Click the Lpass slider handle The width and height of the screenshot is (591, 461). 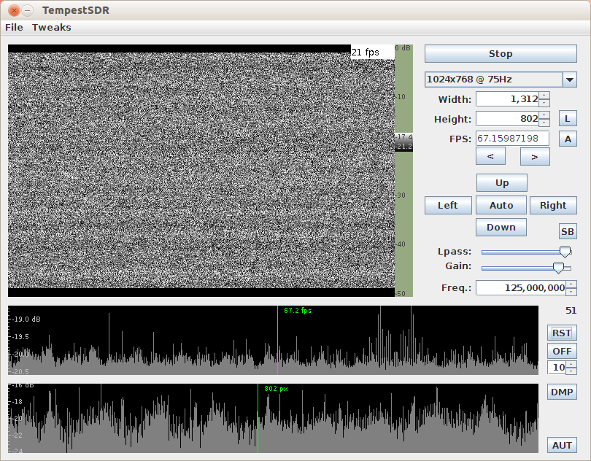pyautogui.click(x=564, y=251)
